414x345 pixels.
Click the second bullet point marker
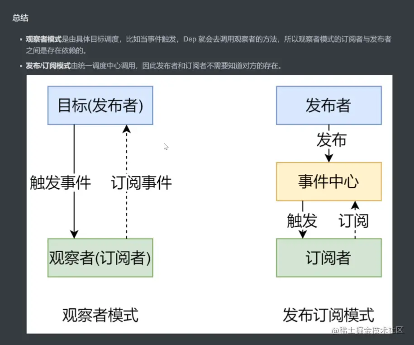pos(21,65)
